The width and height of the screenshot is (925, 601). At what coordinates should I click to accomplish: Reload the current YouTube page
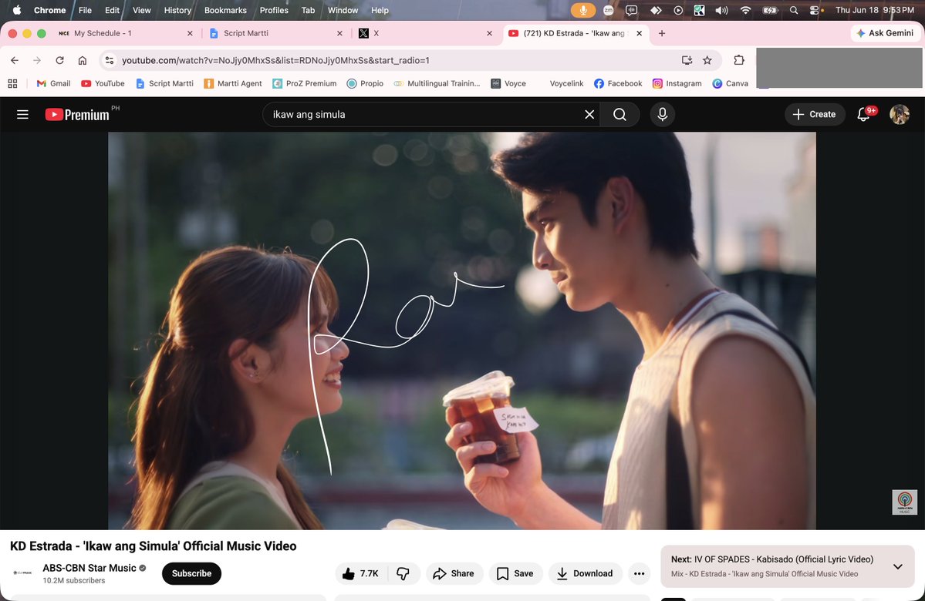(x=59, y=60)
